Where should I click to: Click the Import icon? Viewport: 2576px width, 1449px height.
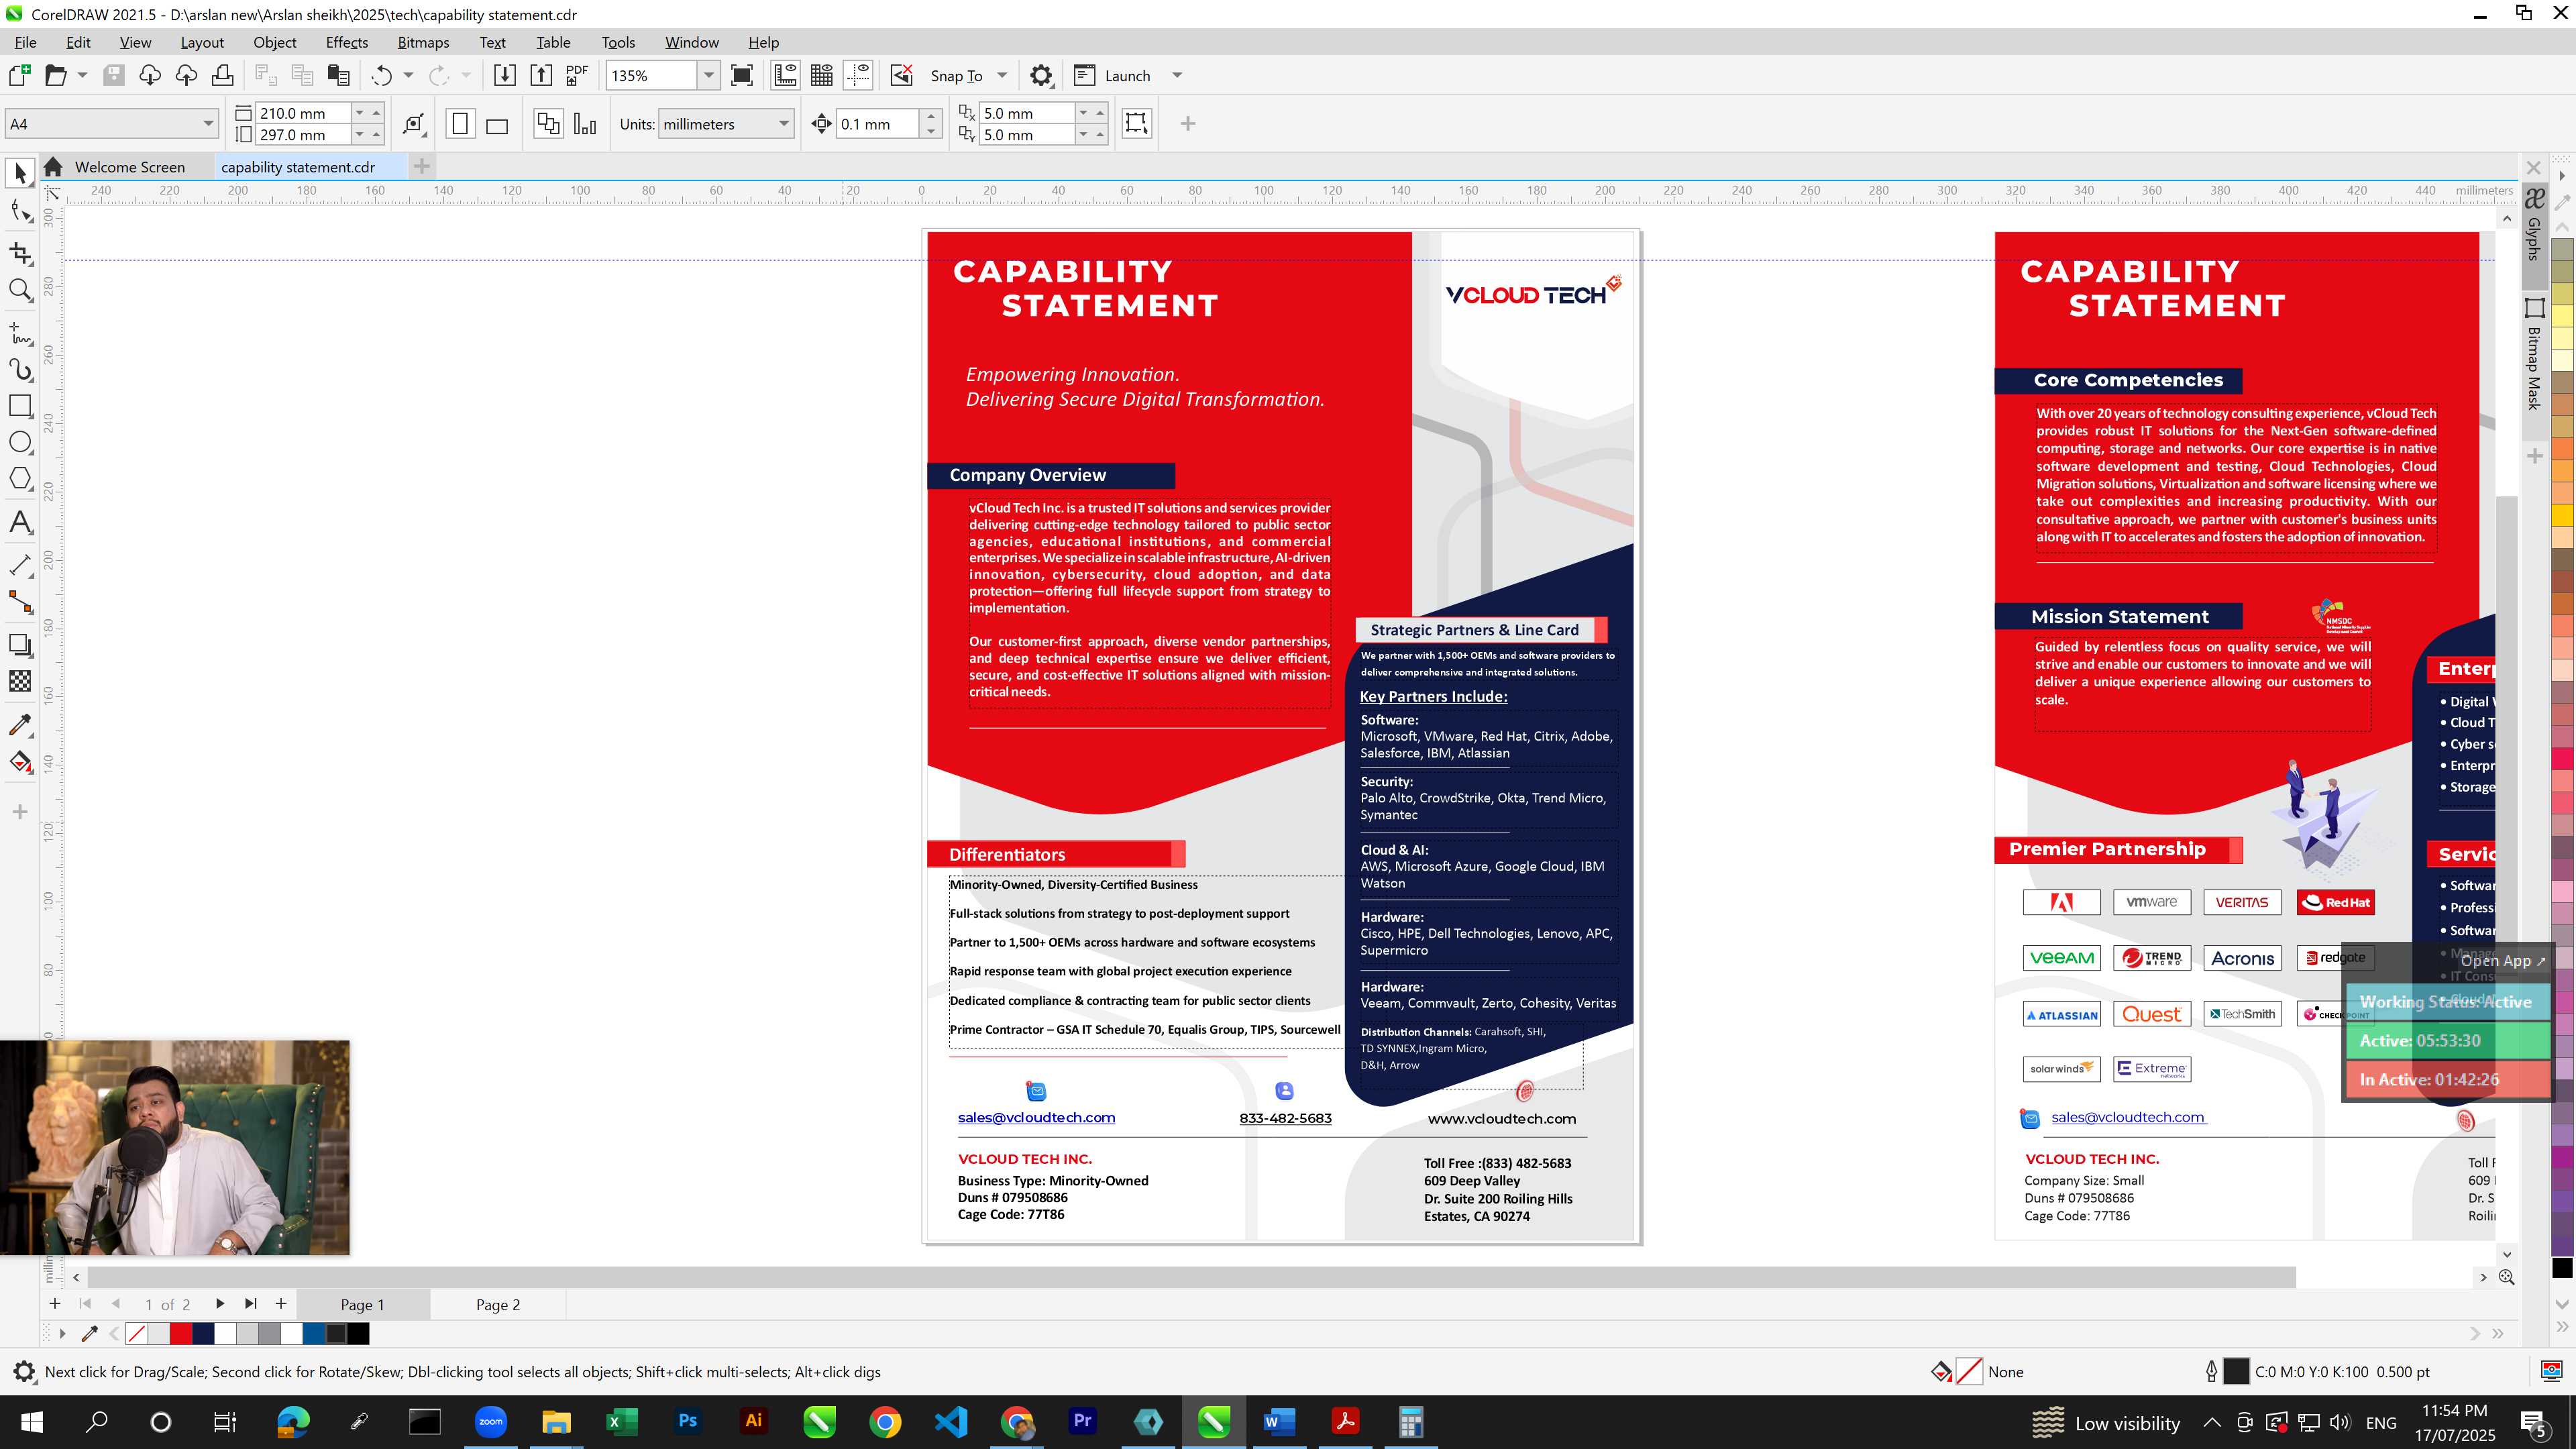[x=504, y=75]
